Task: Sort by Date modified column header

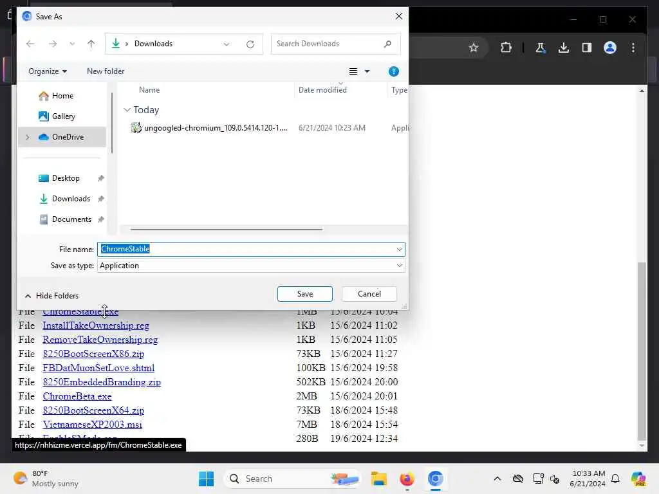Action: 322,90
